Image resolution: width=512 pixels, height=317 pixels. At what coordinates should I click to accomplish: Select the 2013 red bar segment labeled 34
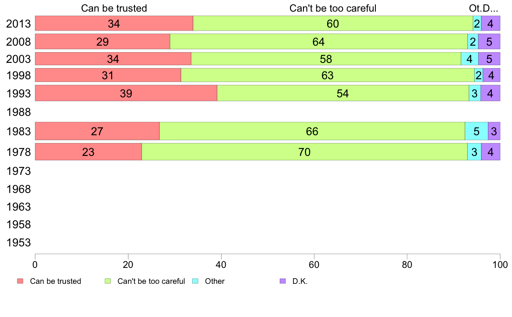pos(114,24)
